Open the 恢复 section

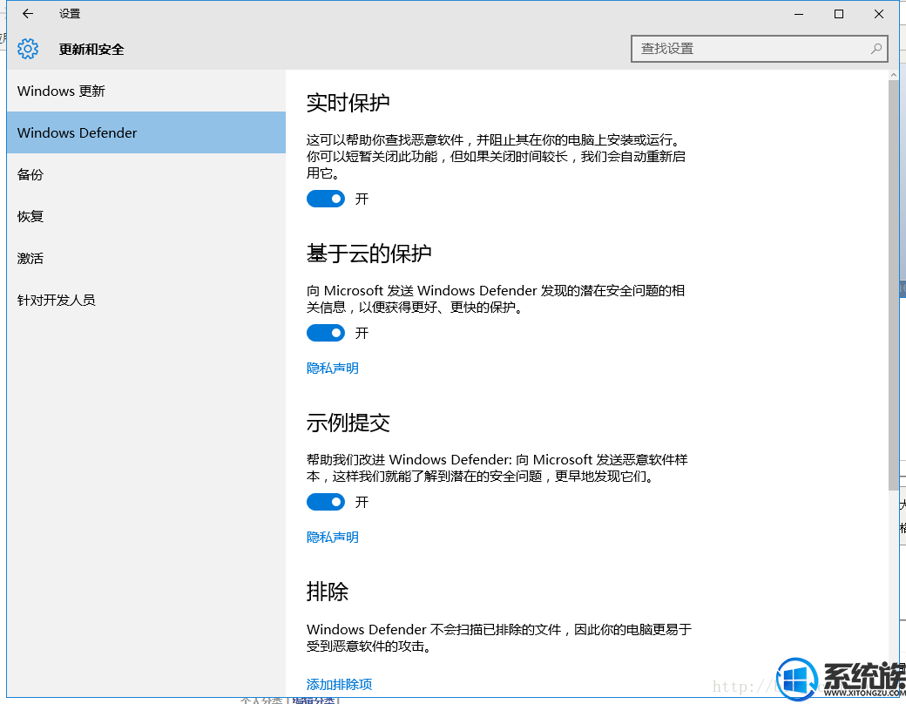click(x=146, y=216)
